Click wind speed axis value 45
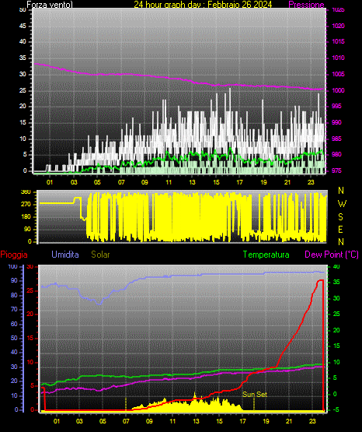The height and width of the screenshot is (432, 362). (x=23, y=26)
